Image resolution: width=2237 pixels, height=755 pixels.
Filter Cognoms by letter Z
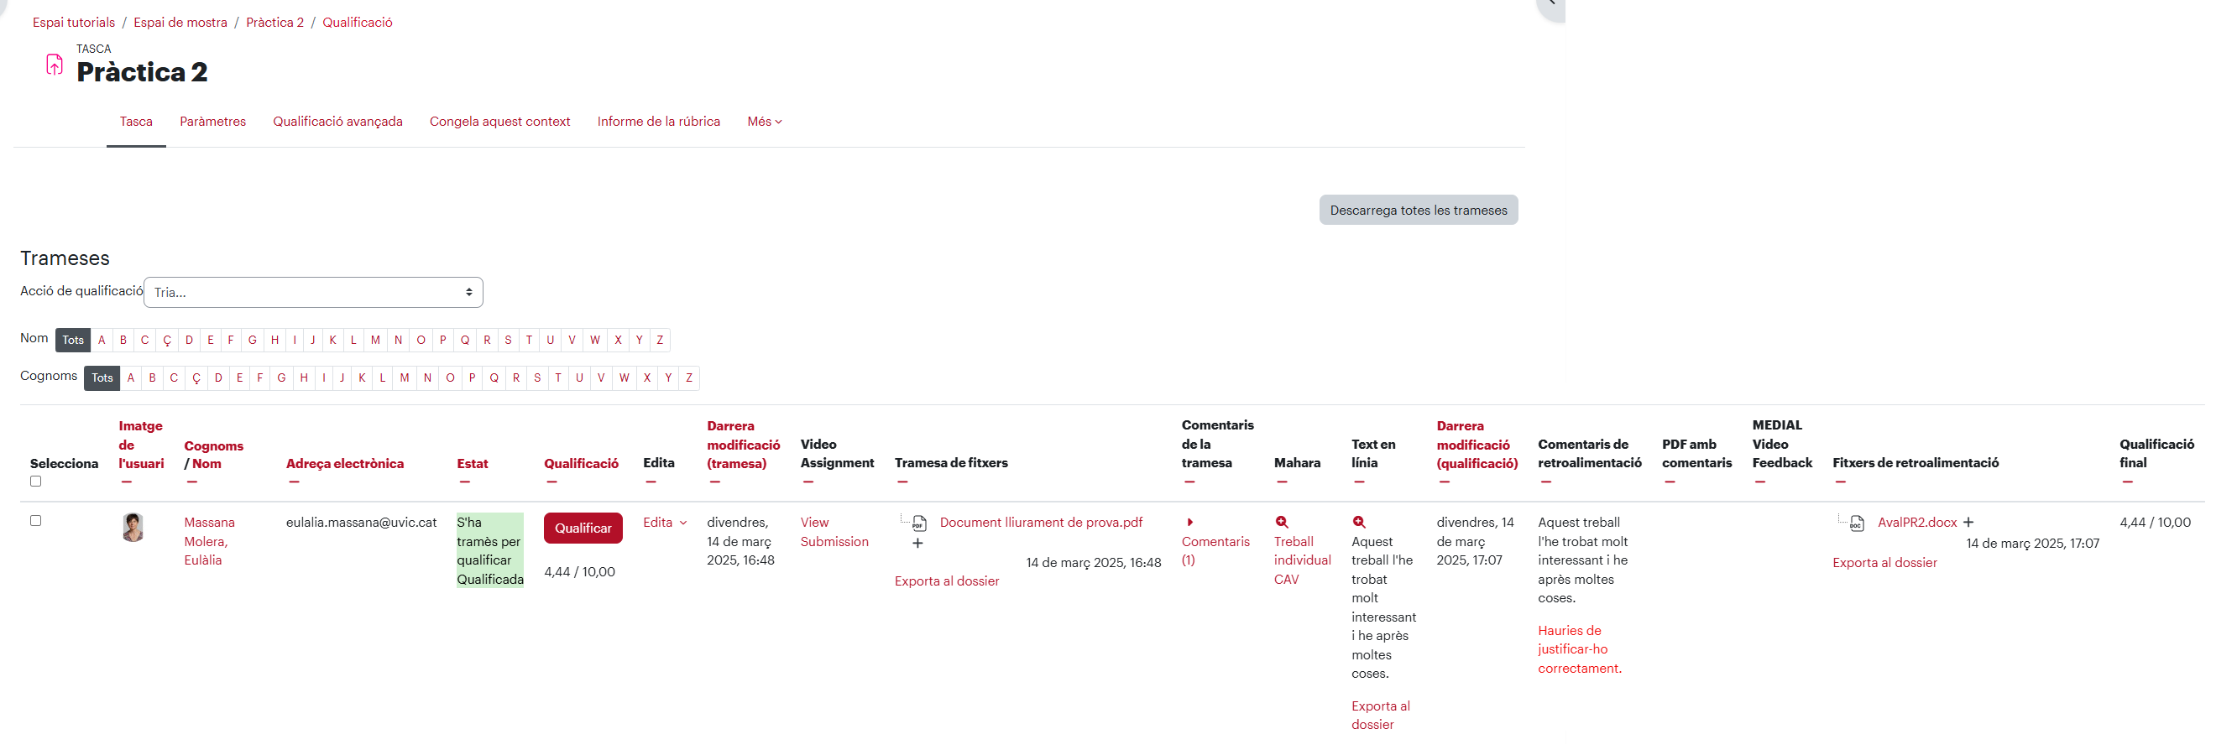689,378
